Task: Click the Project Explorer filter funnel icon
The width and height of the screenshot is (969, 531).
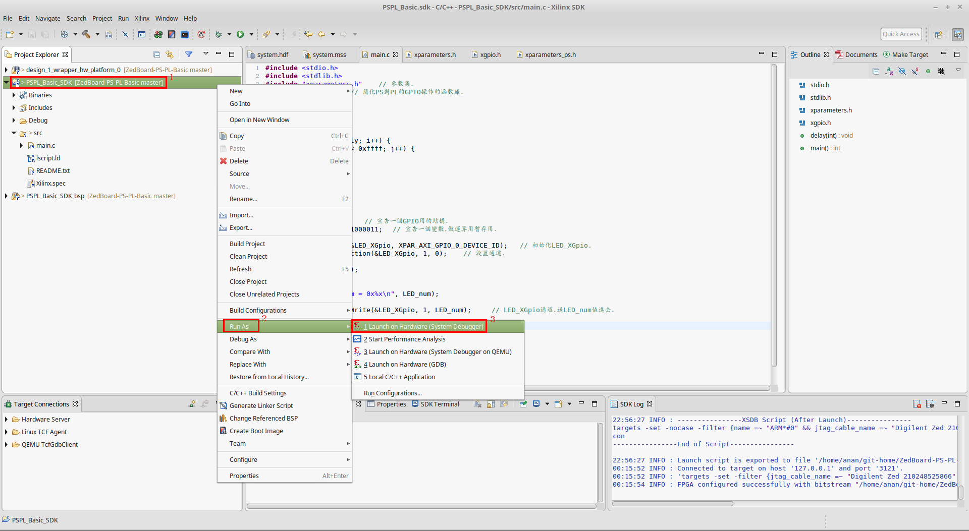Action: 189,54
